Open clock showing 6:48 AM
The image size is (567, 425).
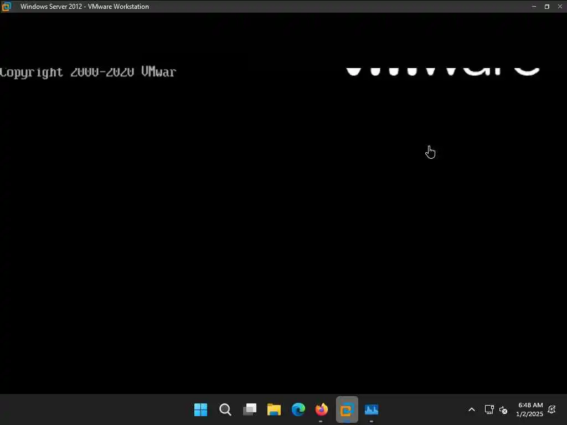[530, 410]
